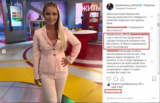Image resolution: width=160 pixels, height=103 pixels.
Task: Click the comments scrollbar down arrow
Action: [x=158, y=73]
